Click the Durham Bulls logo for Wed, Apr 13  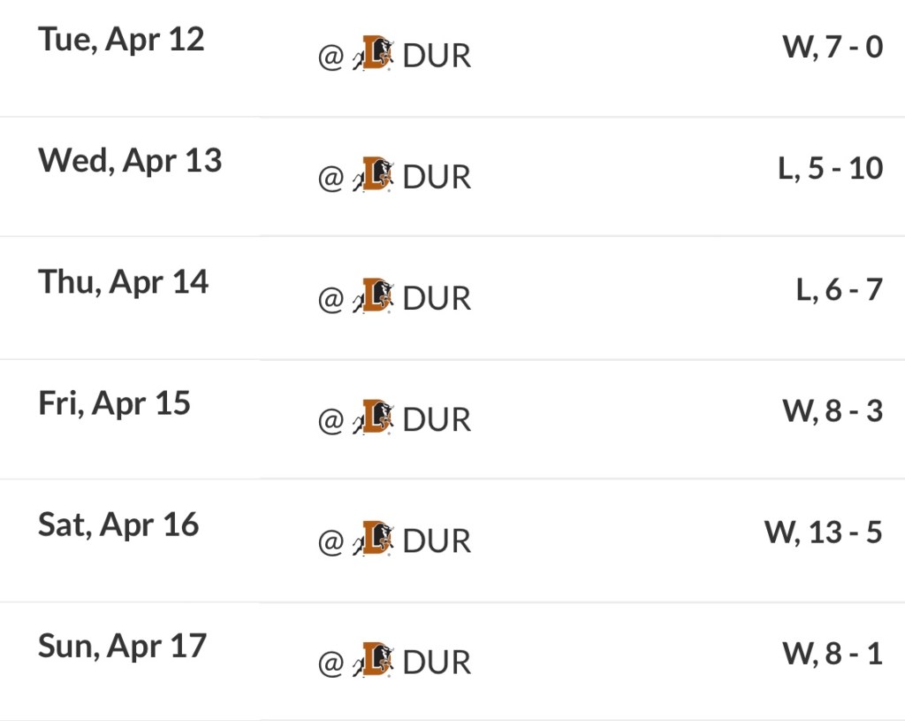click(x=374, y=176)
